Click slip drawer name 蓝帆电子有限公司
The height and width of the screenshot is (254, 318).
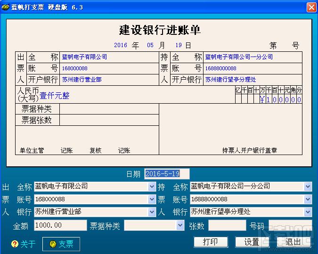pos(85,57)
